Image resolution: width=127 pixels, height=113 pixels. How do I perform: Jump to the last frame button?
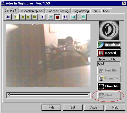pos(43,17)
